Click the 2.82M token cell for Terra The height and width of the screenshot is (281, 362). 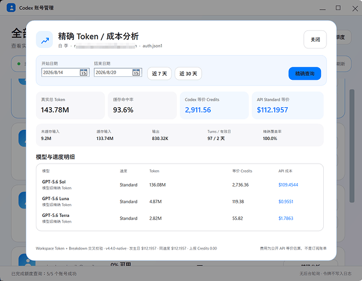pos(155,219)
